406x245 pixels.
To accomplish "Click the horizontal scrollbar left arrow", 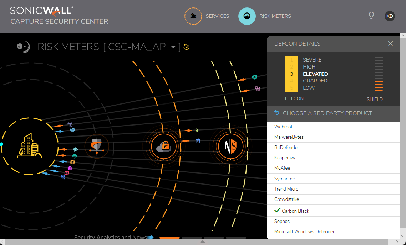I will (x=2, y=242).
